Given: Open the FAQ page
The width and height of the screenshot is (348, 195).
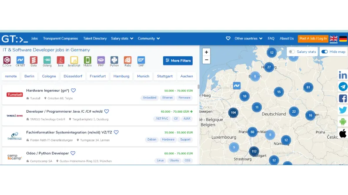Looking at the screenshot, I should point(271,39).
